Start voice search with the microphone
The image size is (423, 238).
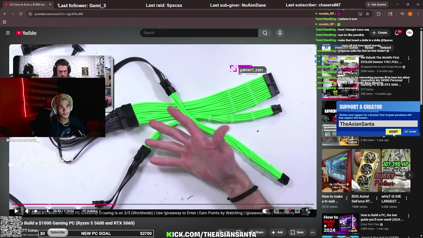(x=280, y=33)
